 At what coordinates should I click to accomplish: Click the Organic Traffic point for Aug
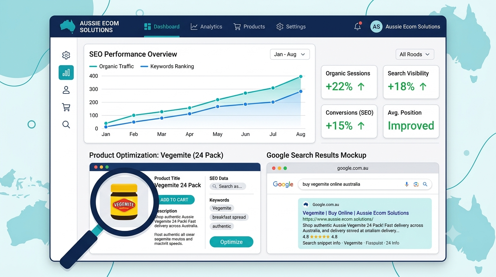(301, 76)
